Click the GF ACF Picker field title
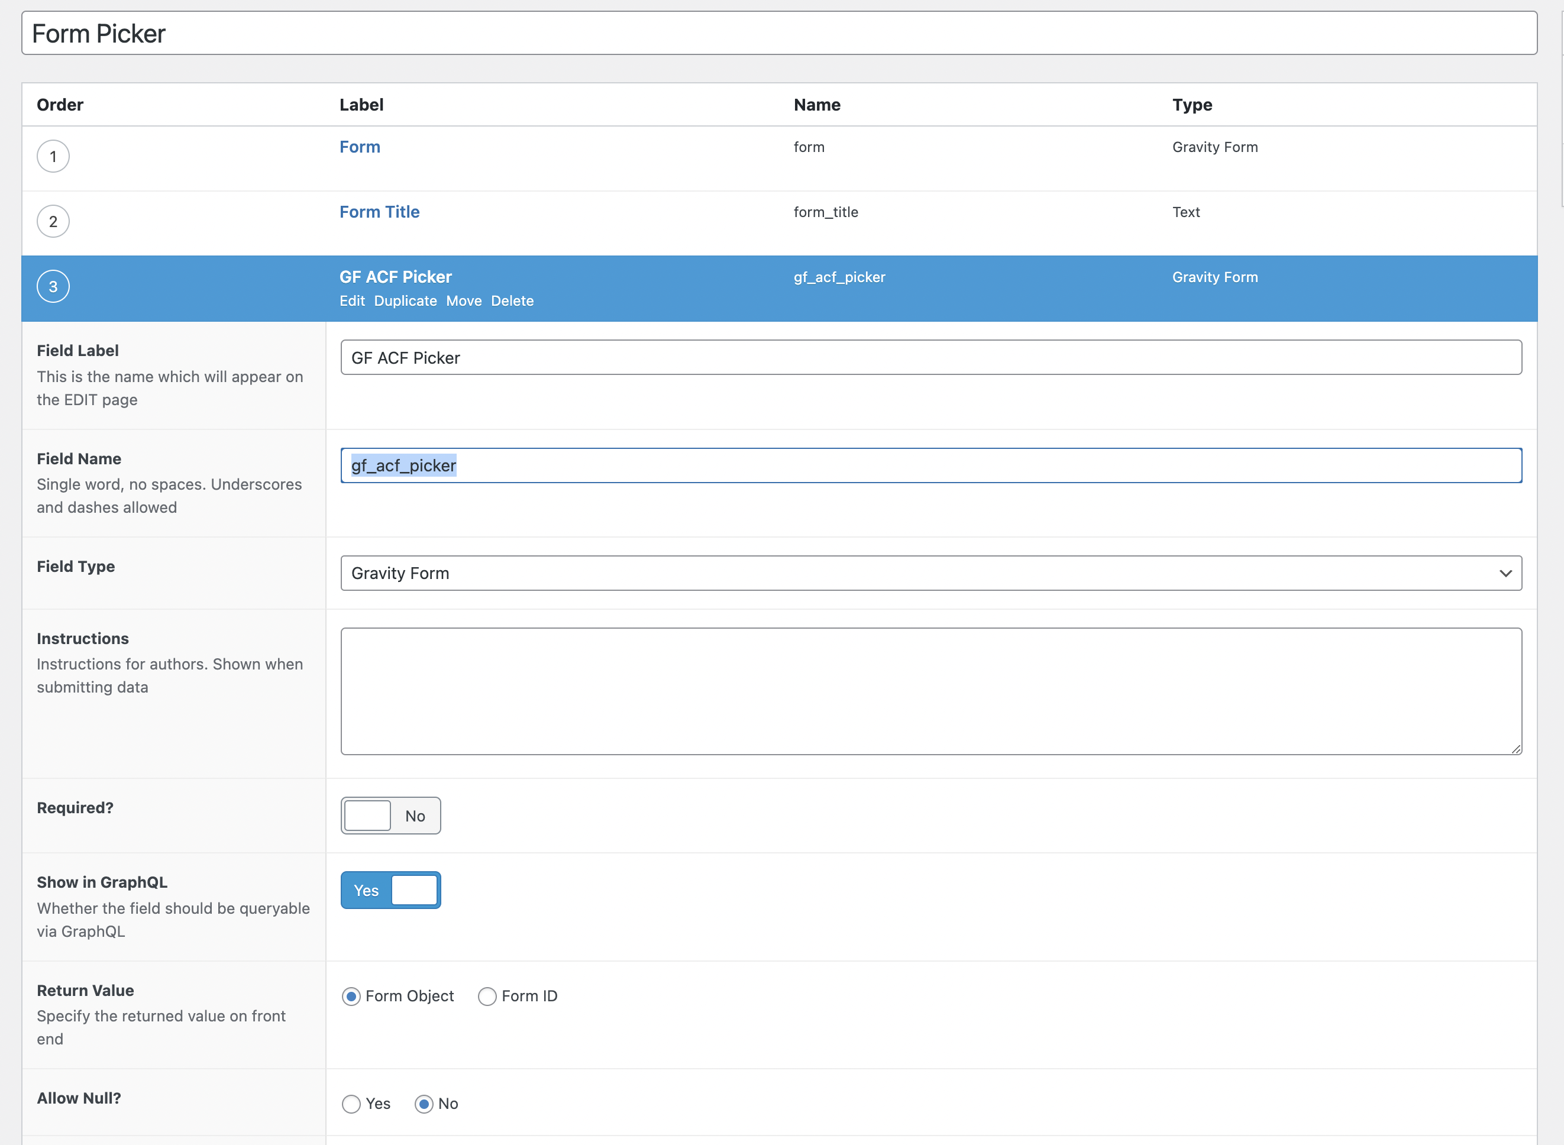This screenshot has height=1145, width=1564. point(395,277)
